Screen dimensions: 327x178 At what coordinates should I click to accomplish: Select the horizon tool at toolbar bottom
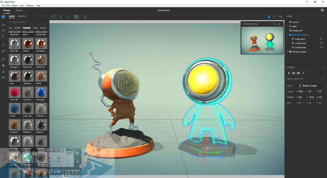[x=3, y=77]
